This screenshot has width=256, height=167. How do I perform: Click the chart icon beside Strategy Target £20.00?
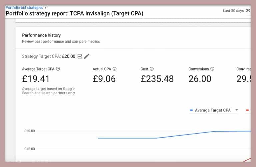[x=80, y=56]
